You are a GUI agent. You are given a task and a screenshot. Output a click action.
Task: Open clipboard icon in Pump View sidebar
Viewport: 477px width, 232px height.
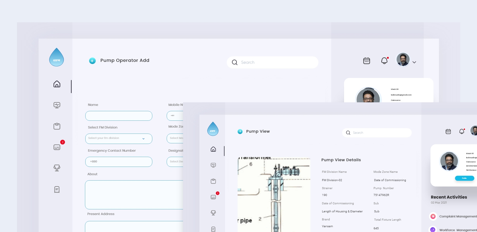213,181
